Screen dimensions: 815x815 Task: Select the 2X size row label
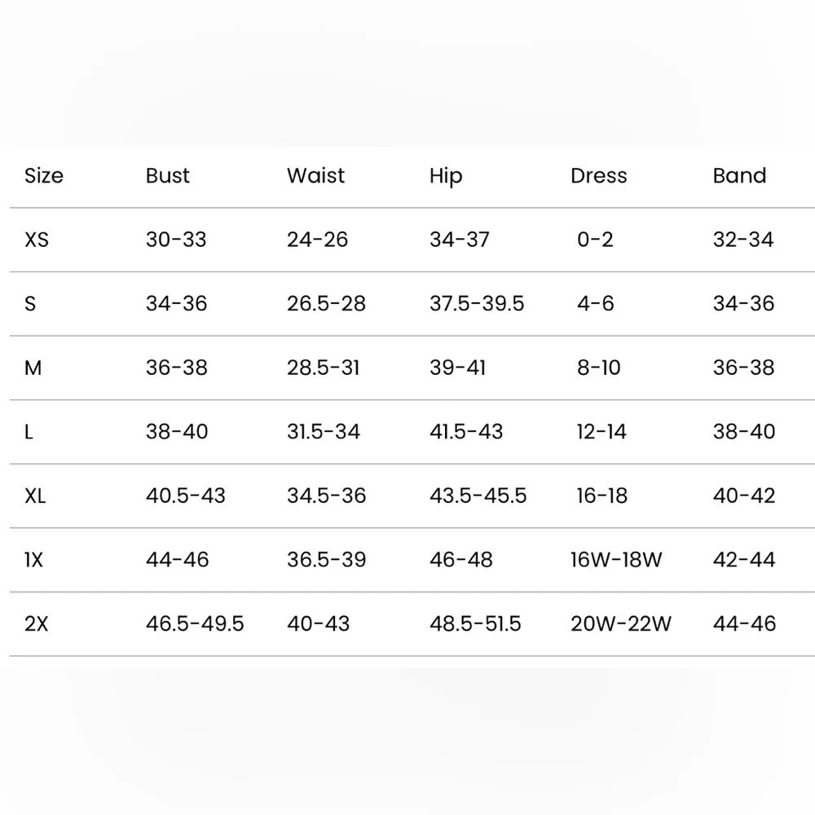pyautogui.click(x=37, y=624)
